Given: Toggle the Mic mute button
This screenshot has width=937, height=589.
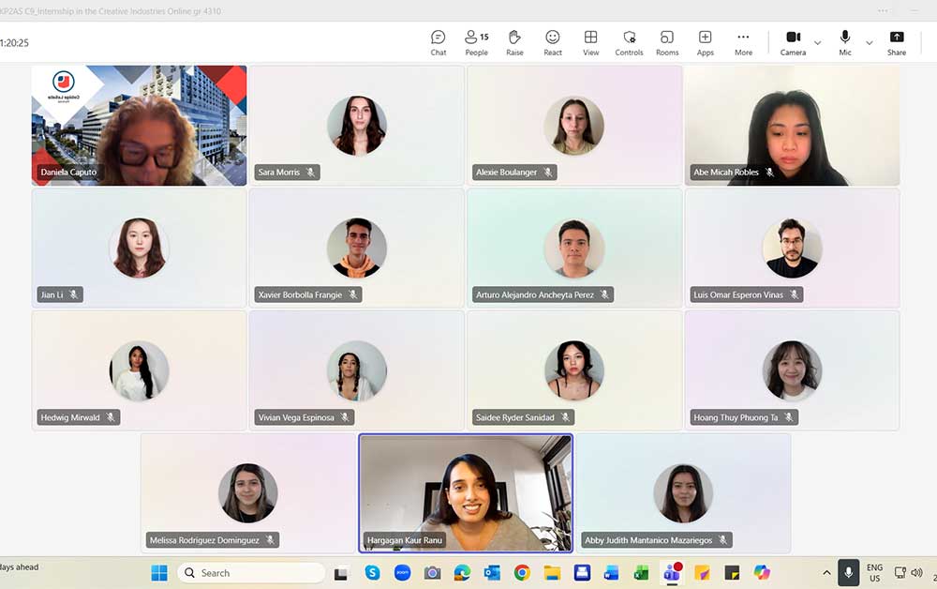Looking at the screenshot, I should (845, 42).
